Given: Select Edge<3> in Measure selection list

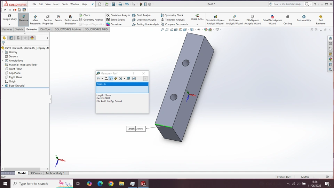Looking at the screenshot, I should [x=122, y=84].
